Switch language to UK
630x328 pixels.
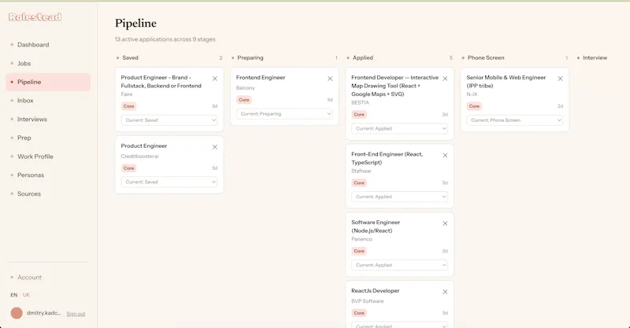(26, 295)
